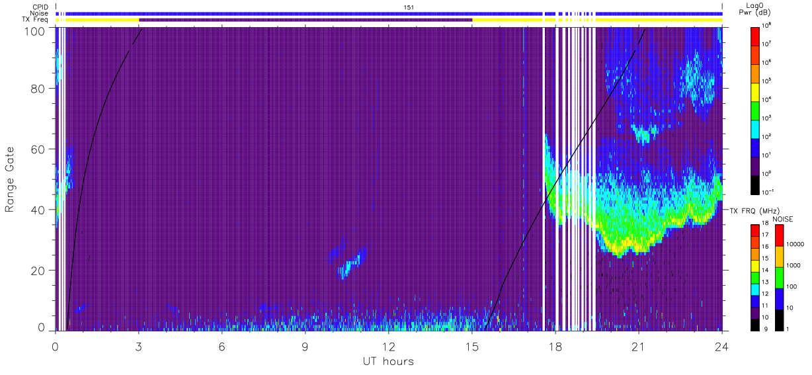Viewport: 812px width, 375px height.
Task: Click x-axis tick label '12'
Action: 388,346
